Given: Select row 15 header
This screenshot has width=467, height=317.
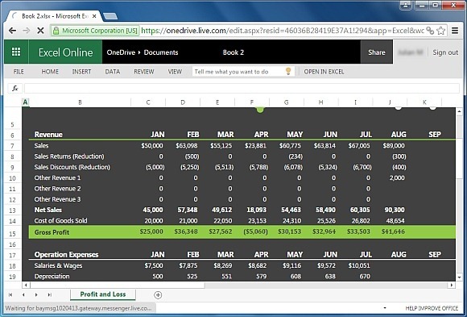Looking at the screenshot, I should pos(12,233).
